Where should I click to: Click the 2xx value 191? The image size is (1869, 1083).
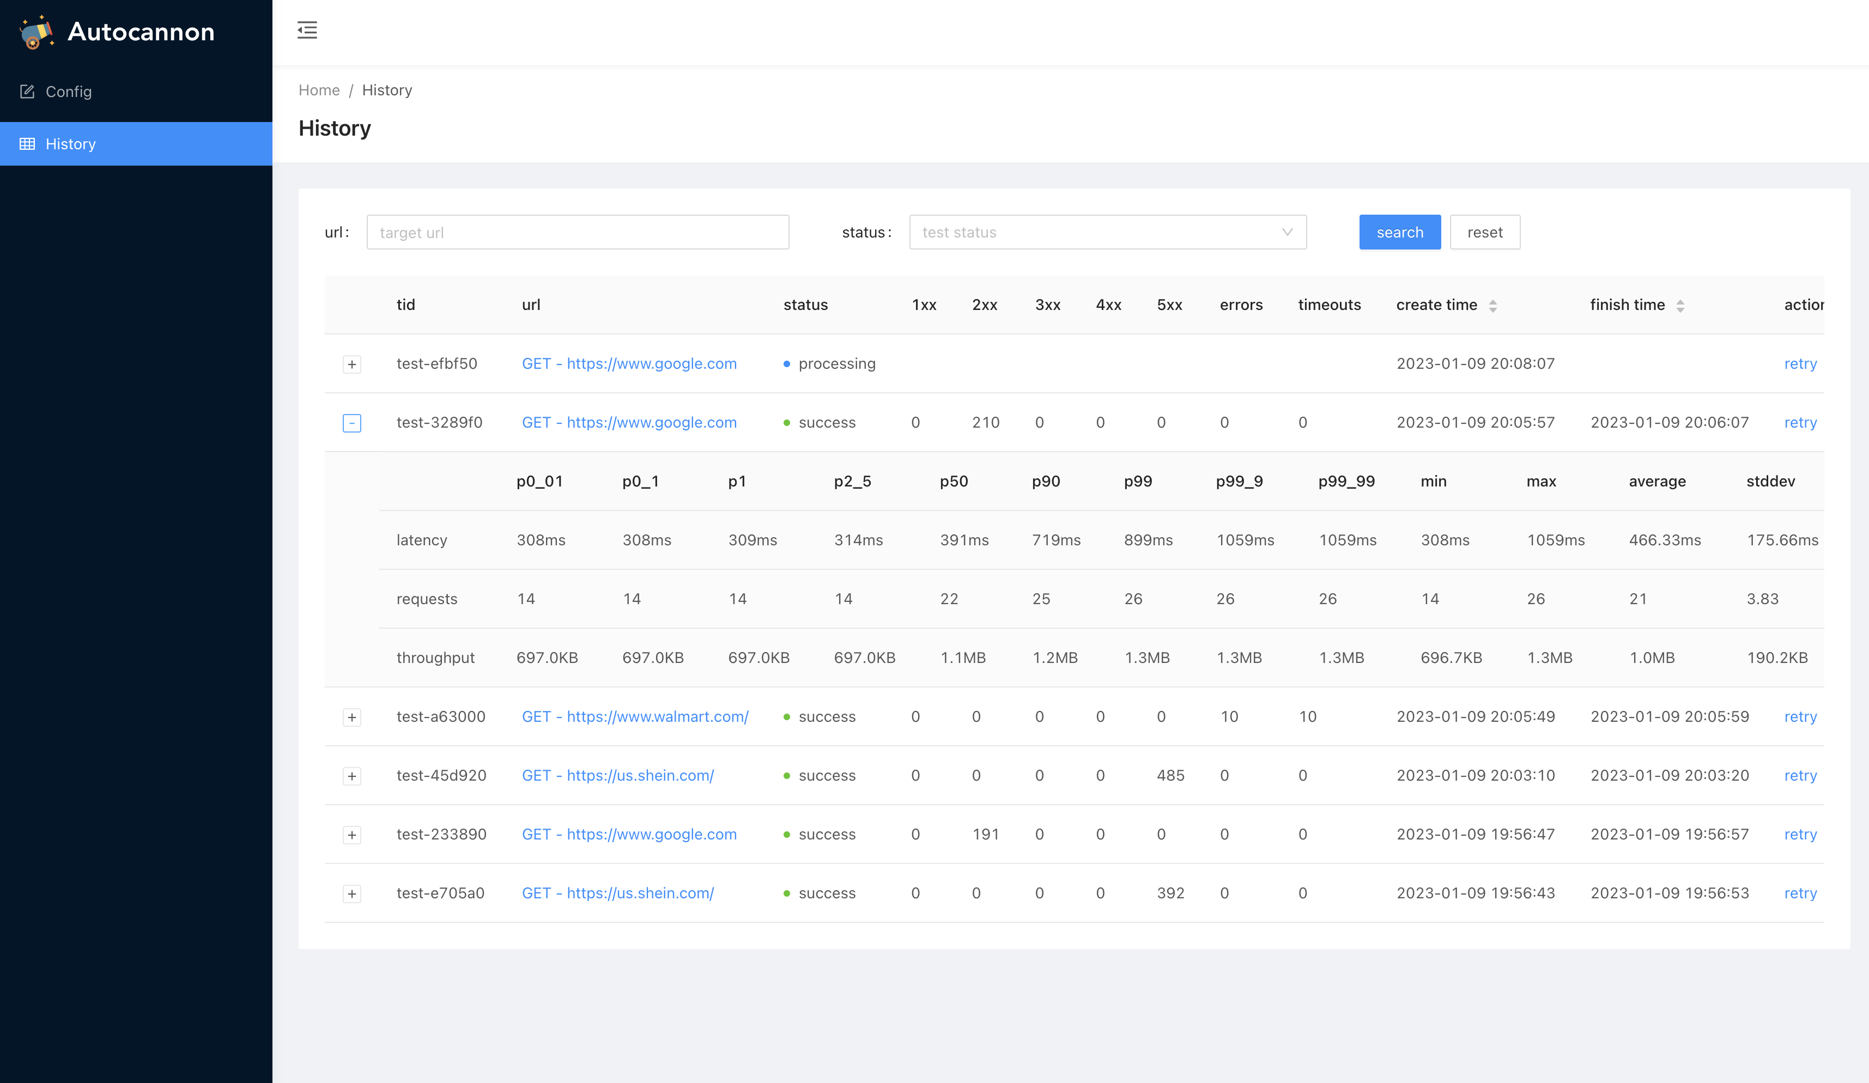coord(986,834)
